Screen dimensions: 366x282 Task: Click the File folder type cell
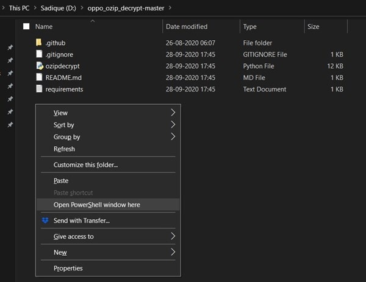pyautogui.click(x=257, y=43)
